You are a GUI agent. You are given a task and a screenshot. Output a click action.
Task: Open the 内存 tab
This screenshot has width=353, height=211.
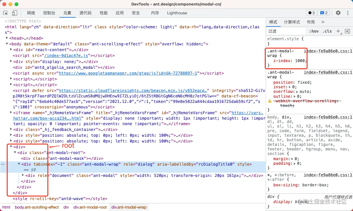click(155, 13)
